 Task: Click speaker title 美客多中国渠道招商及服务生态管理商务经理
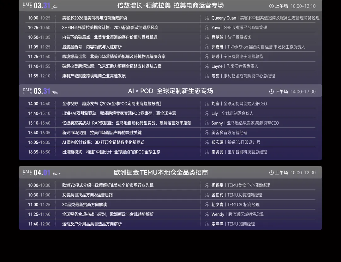(x=280, y=18)
